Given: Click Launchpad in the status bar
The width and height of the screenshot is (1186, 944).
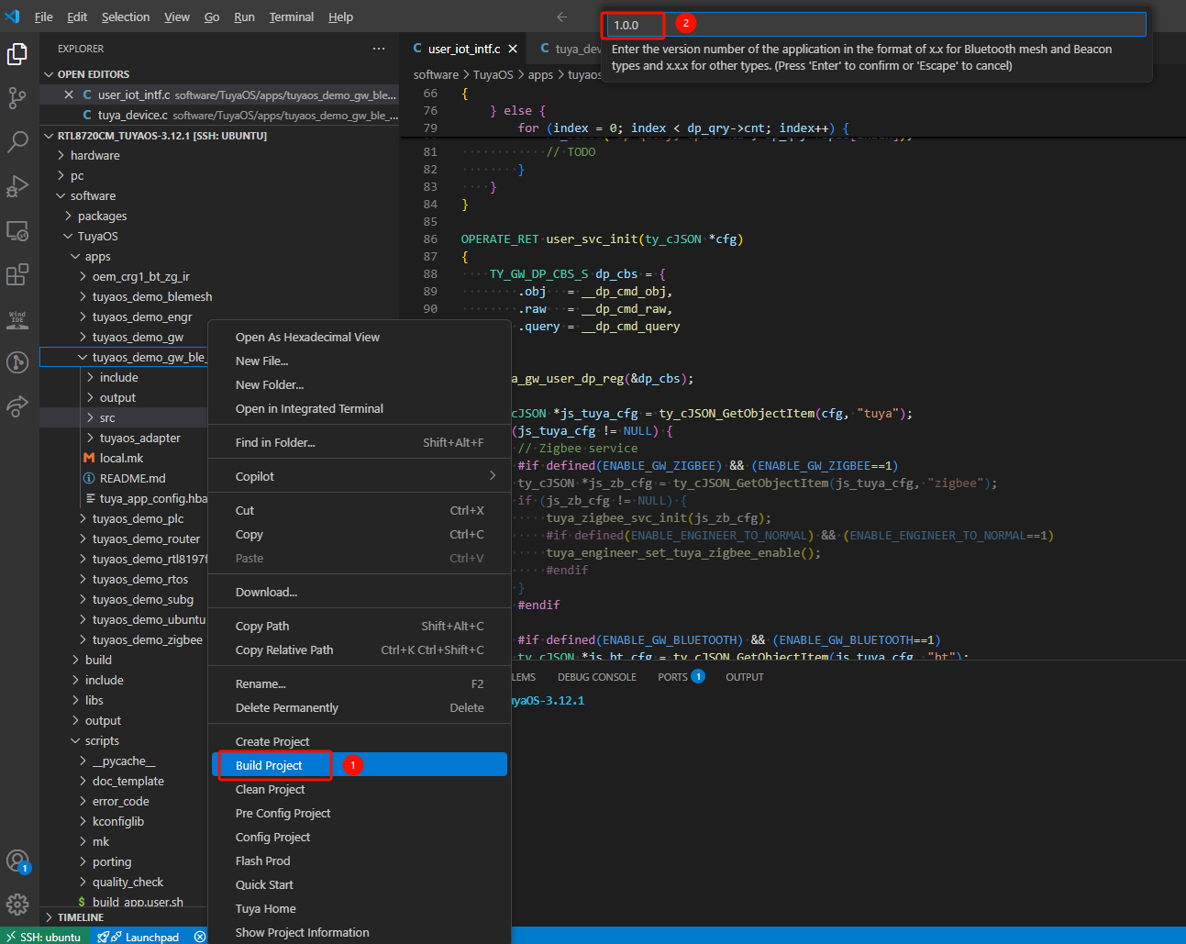Looking at the screenshot, I should coord(139,937).
